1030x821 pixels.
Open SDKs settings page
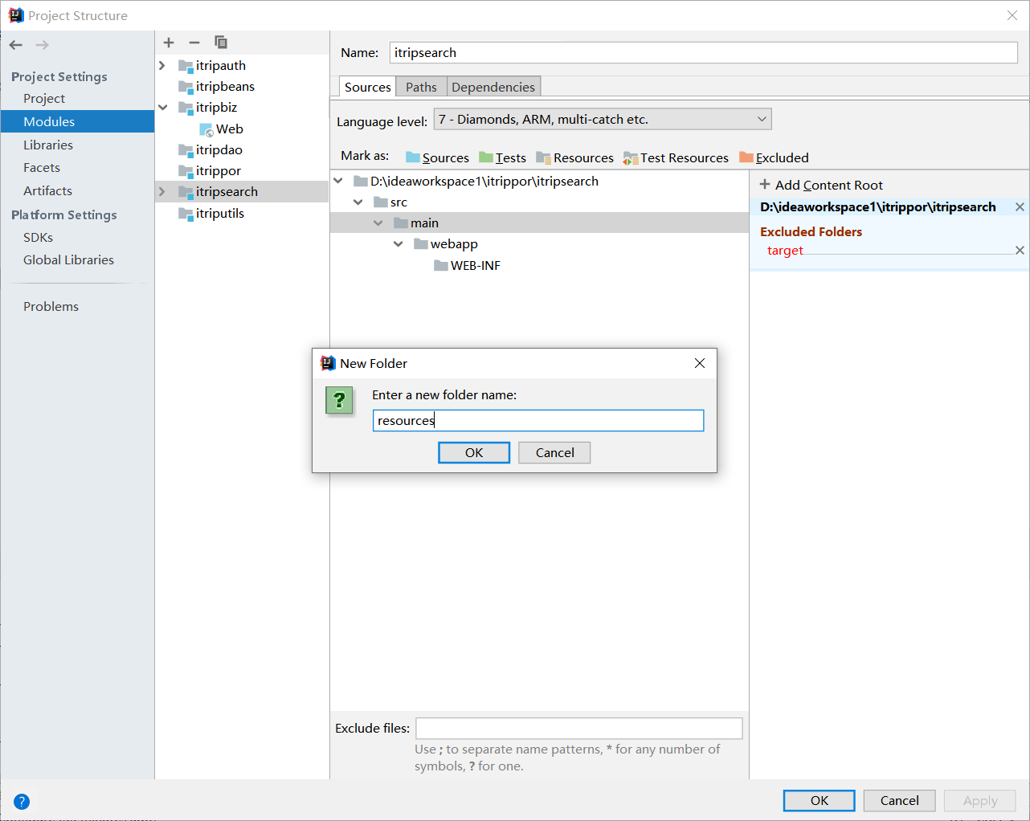pyautogui.click(x=38, y=237)
